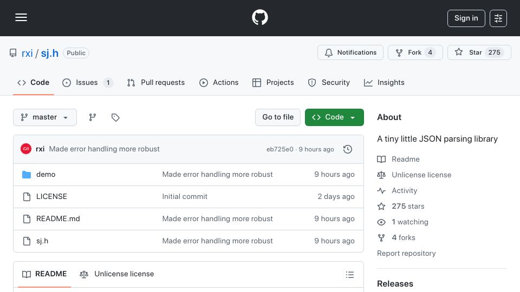Image resolution: width=520 pixels, height=292 pixels.
Task: Click the '9 hours ago' timestamp for sj.h
Action: click(334, 241)
